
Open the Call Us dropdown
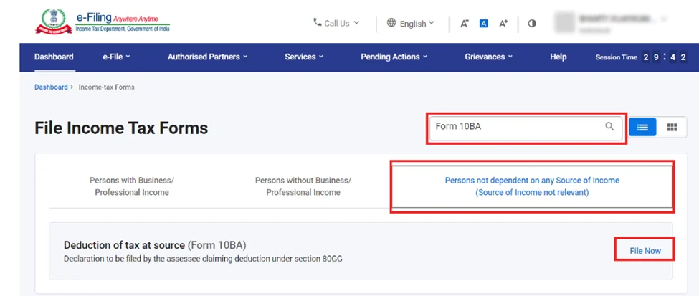pos(336,23)
